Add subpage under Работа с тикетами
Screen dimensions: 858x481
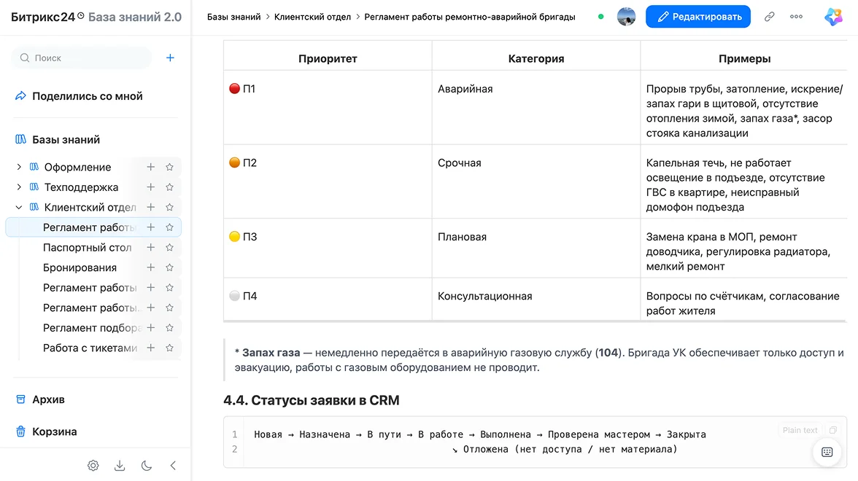coord(150,348)
